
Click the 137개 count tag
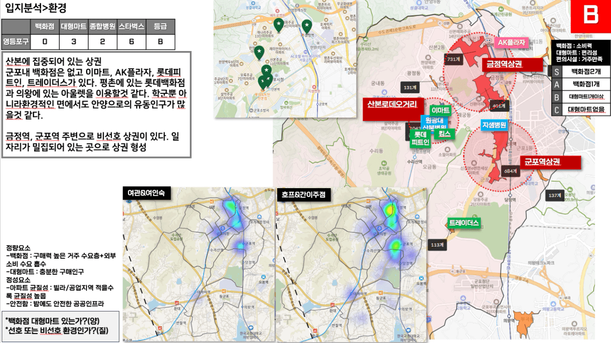(x=555, y=195)
